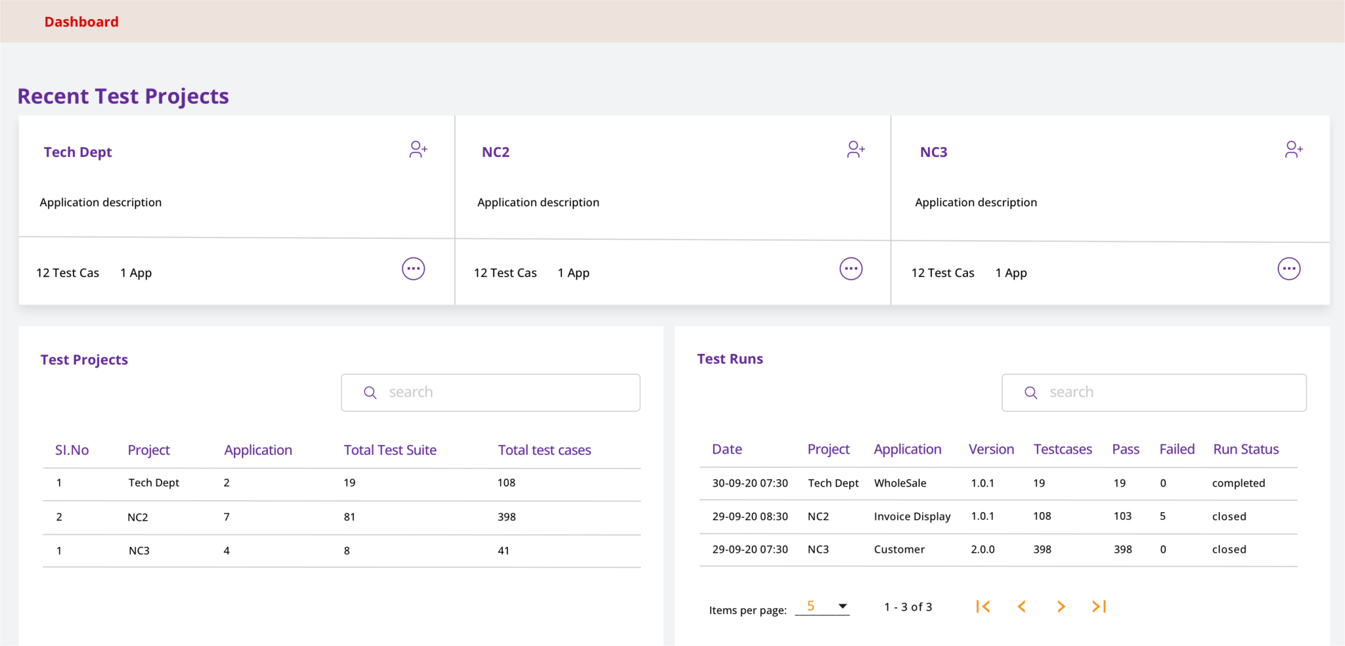1345x646 pixels.
Task: Jump to last page of Test Runs
Action: (1099, 607)
